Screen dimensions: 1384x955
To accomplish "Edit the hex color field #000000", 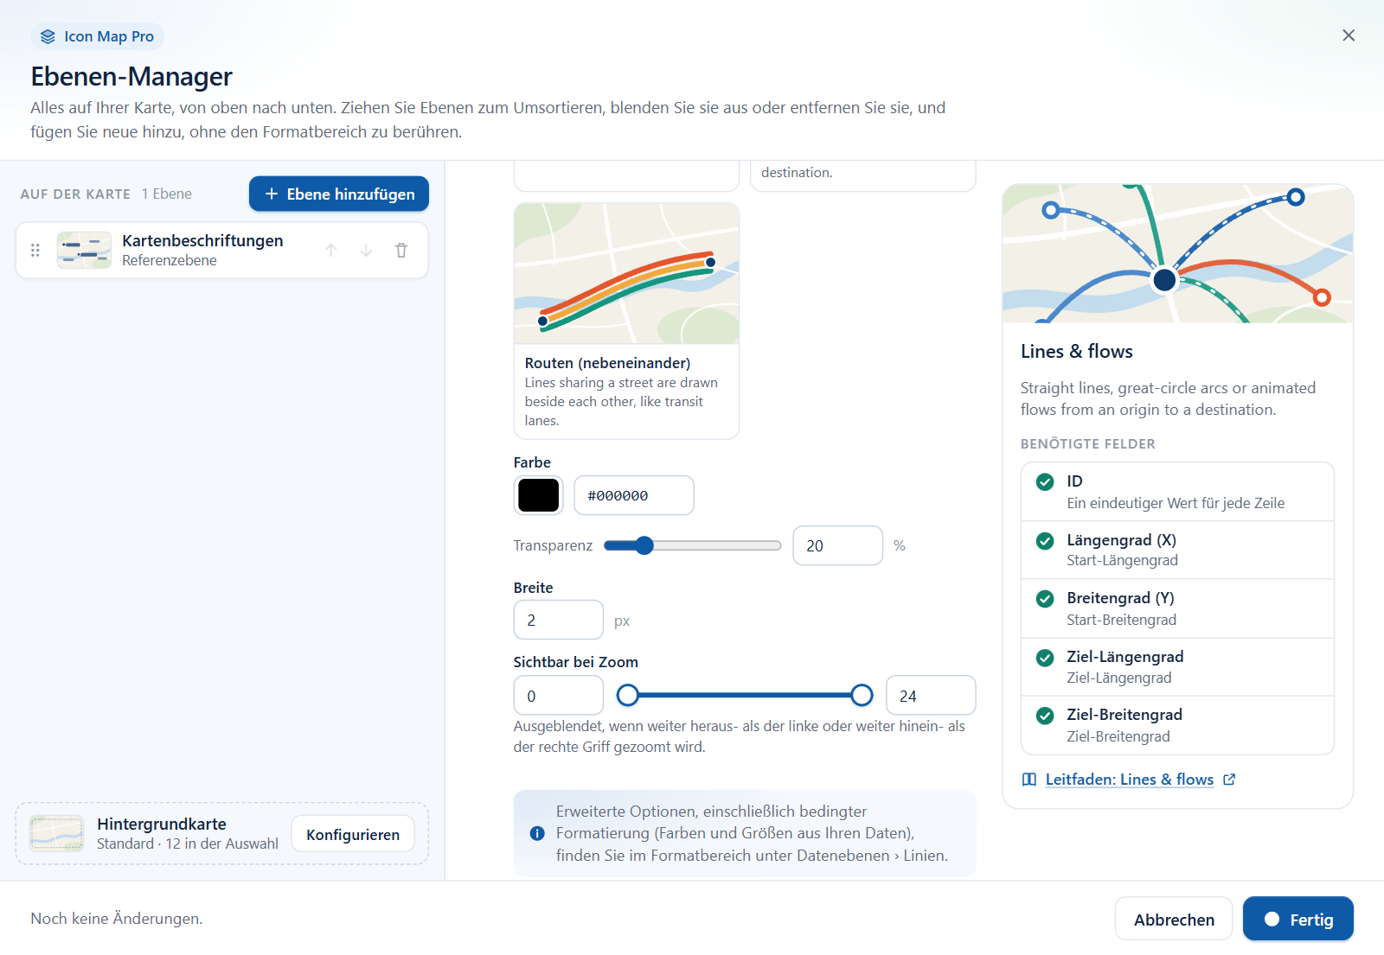I will point(634,495).
